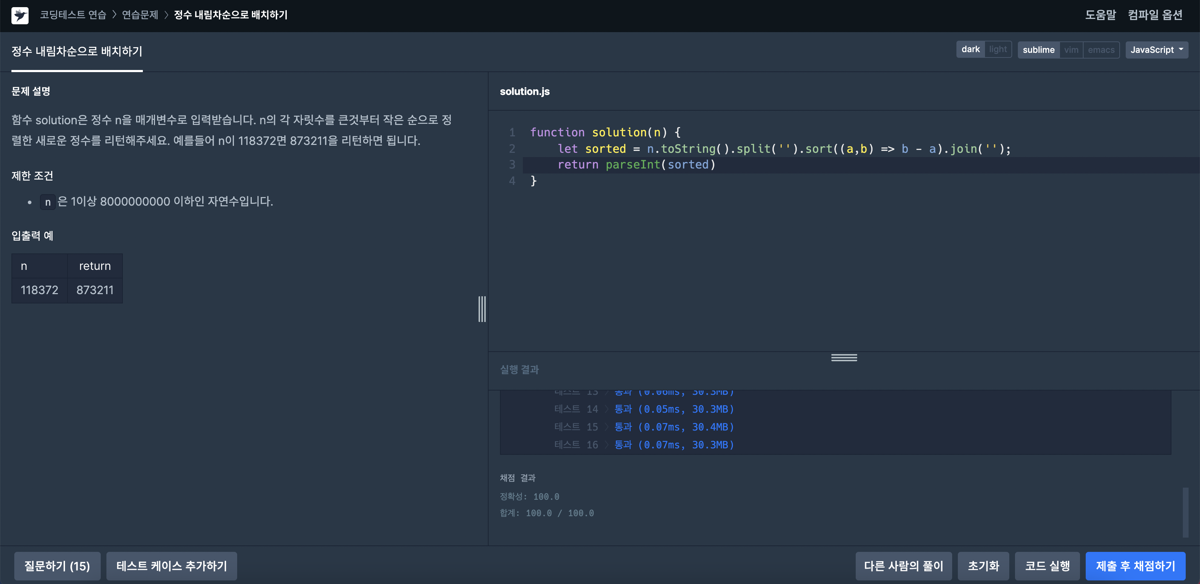1200x584 pixels.
Task: Click the return parseInt(sorted) code line
Action: click(636, 165)
